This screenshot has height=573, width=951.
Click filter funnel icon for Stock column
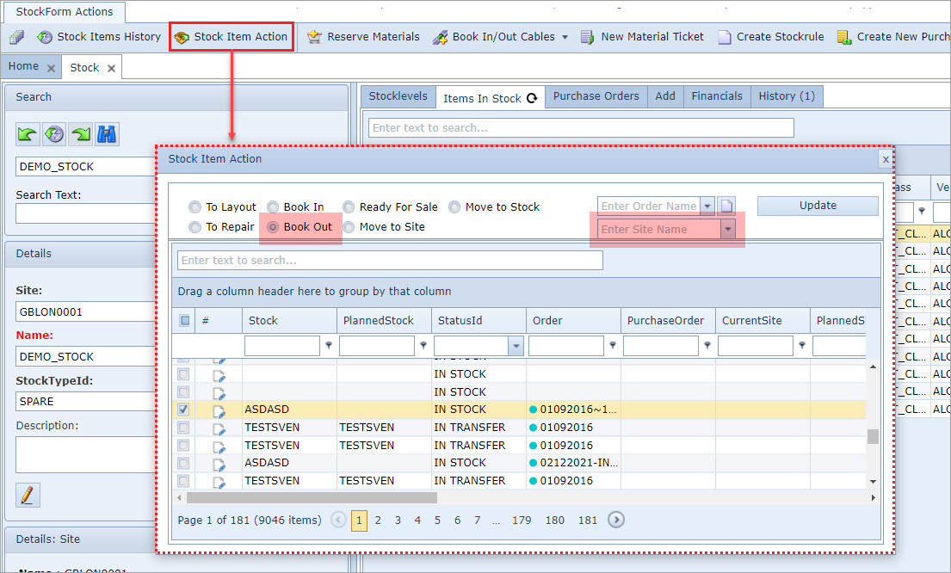coord(329,346)
